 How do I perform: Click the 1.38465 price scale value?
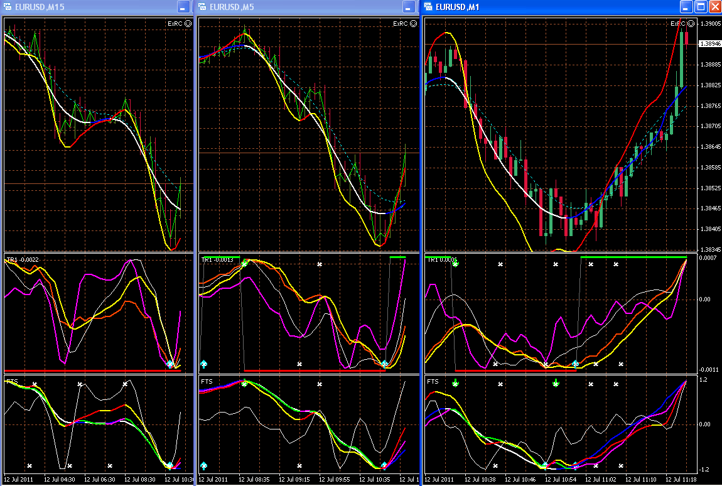pos(711,208)
